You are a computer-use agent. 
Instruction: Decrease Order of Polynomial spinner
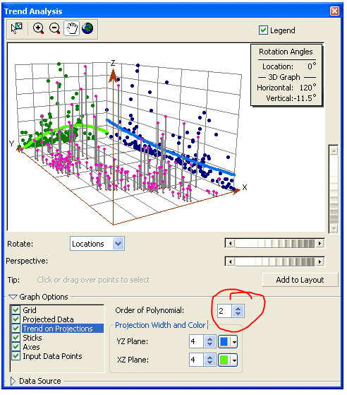point(238,314)
